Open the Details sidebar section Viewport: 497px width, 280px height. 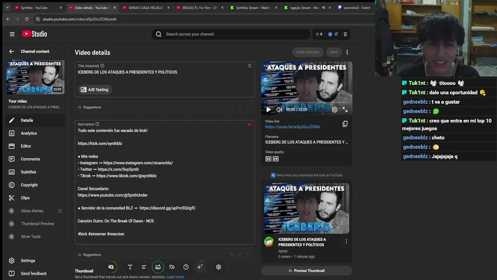(35, 120)
